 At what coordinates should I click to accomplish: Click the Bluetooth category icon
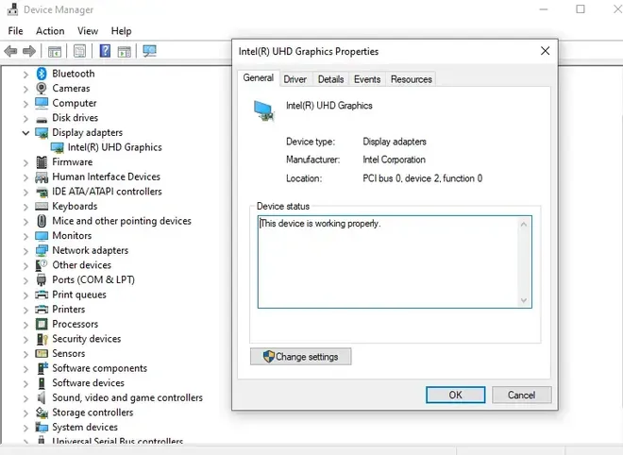42,74
